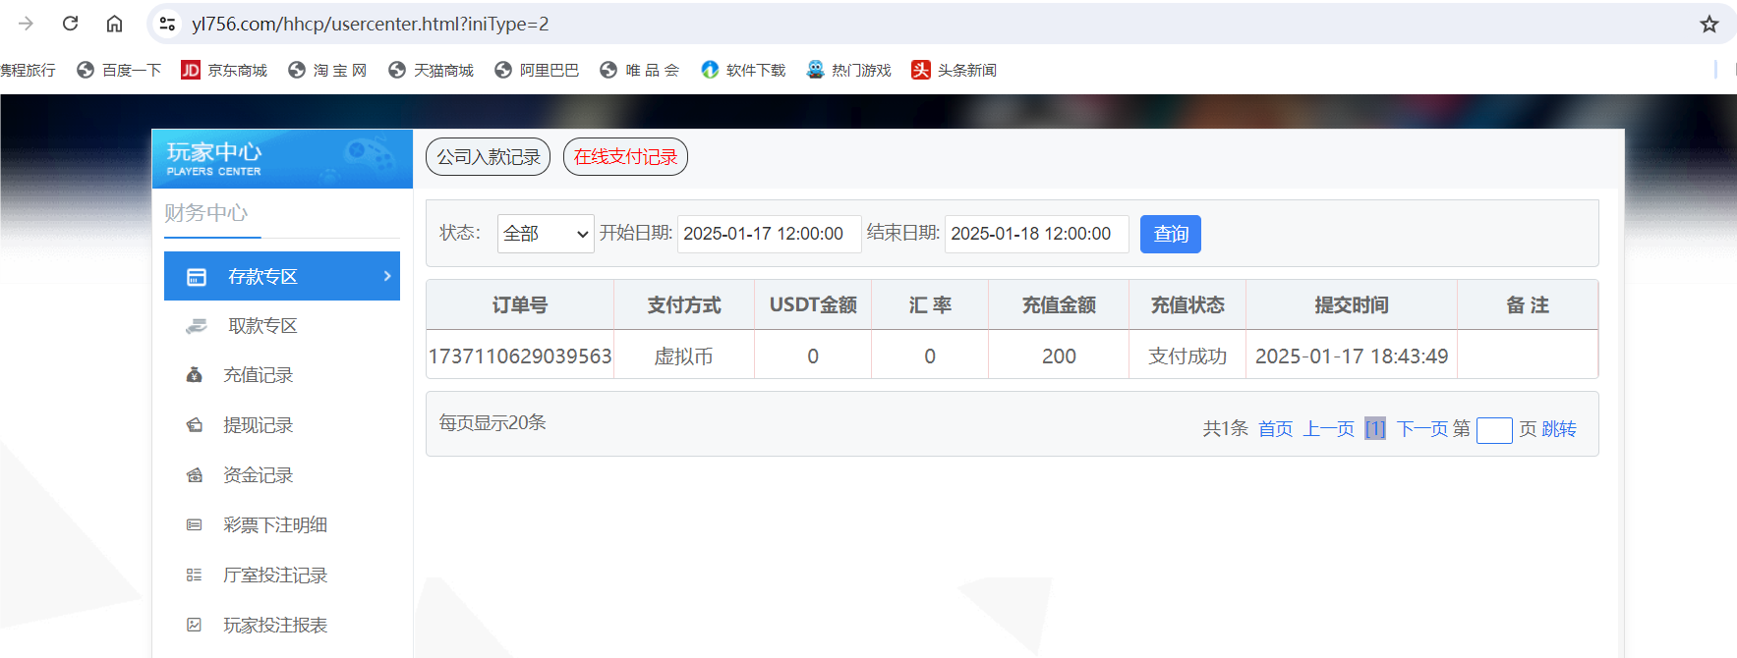1737x658 pixels.
Task: Open the 头条新闻 bookmark
Action: [x=954, y=70]
